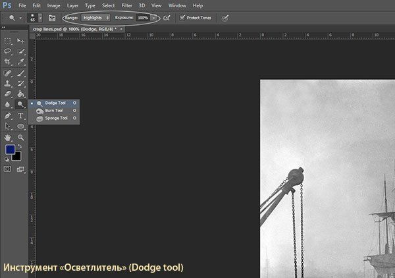Open the Edit menu

pos(36,5)
